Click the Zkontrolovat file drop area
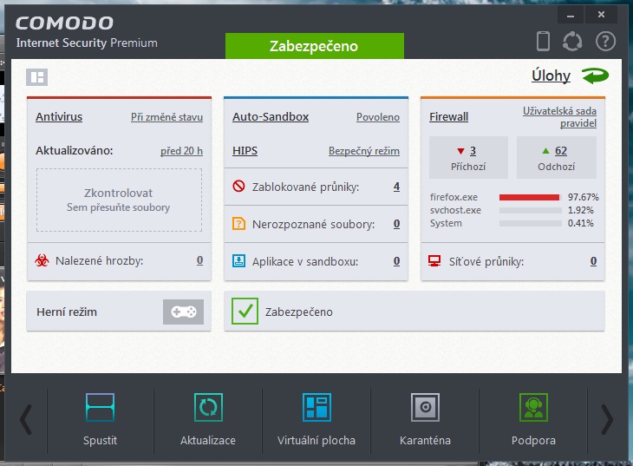 pos(119,200)
